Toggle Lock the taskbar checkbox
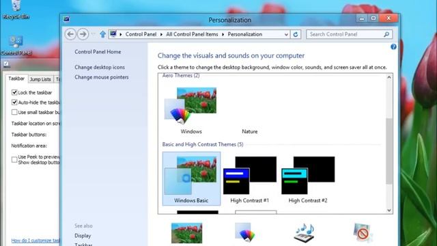 click(14, 92)
